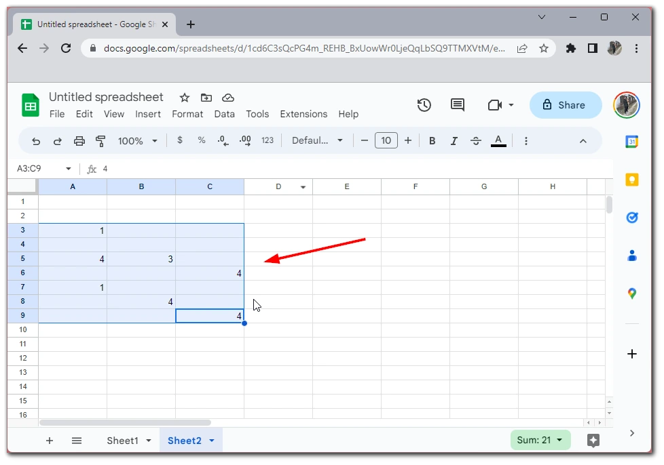664x465 pixels.
Task: Open the text color picker
Action: click(498, 141)
